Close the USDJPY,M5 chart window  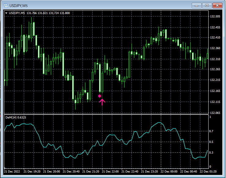tap(217, 5)
